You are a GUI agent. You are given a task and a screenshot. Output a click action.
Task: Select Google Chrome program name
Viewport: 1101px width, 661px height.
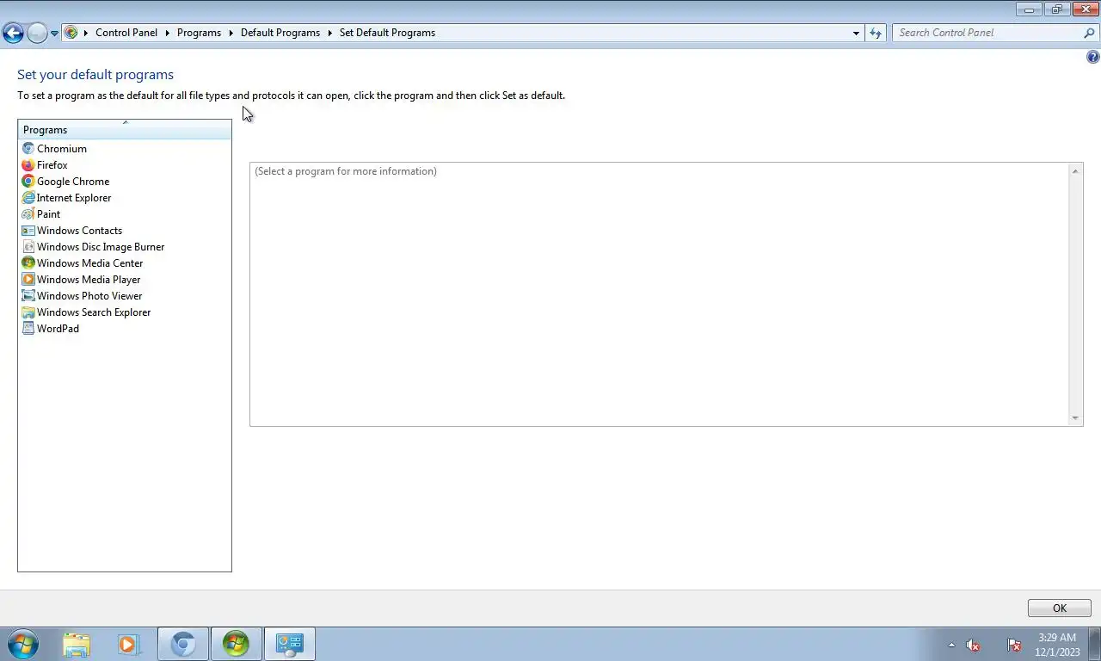coord(73,182)
